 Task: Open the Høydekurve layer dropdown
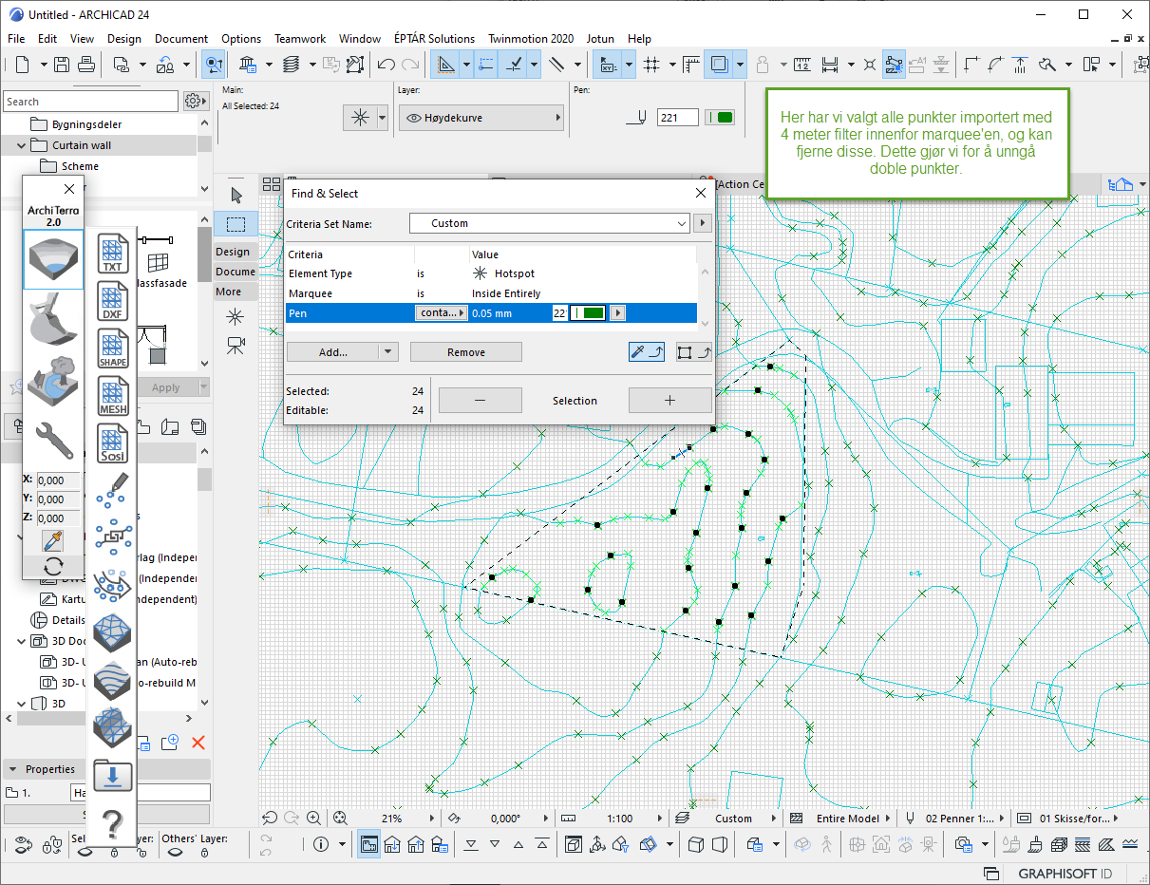[x=481, y=118]
